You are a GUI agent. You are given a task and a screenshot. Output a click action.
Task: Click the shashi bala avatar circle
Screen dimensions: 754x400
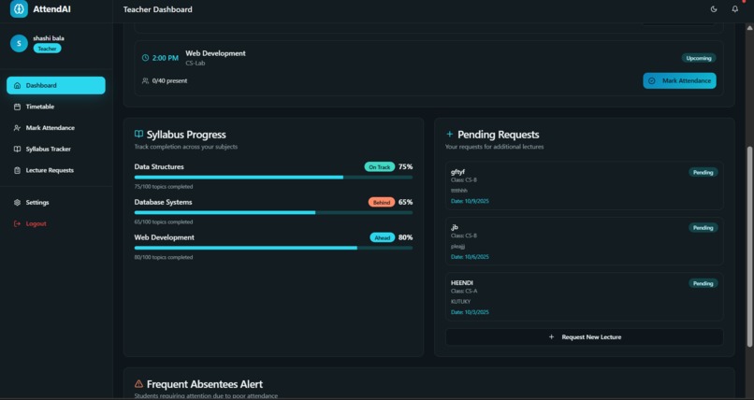(x=19, y=43)
